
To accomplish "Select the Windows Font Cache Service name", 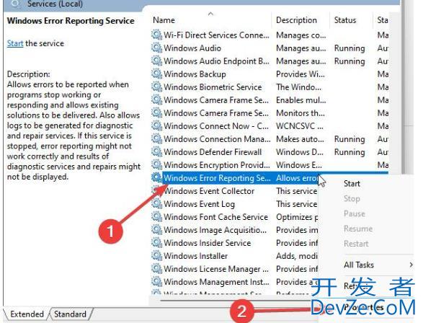I will pyautogui.click(x=215, y=217).
